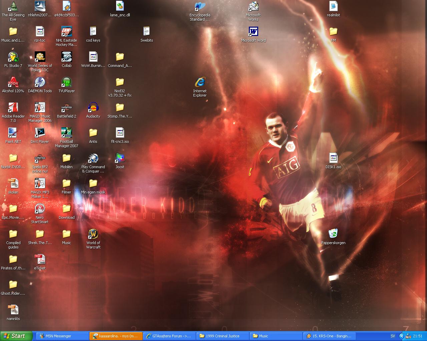Screen dimensions: 427x341
Task: Open Download folder
Action: (66, 209)
